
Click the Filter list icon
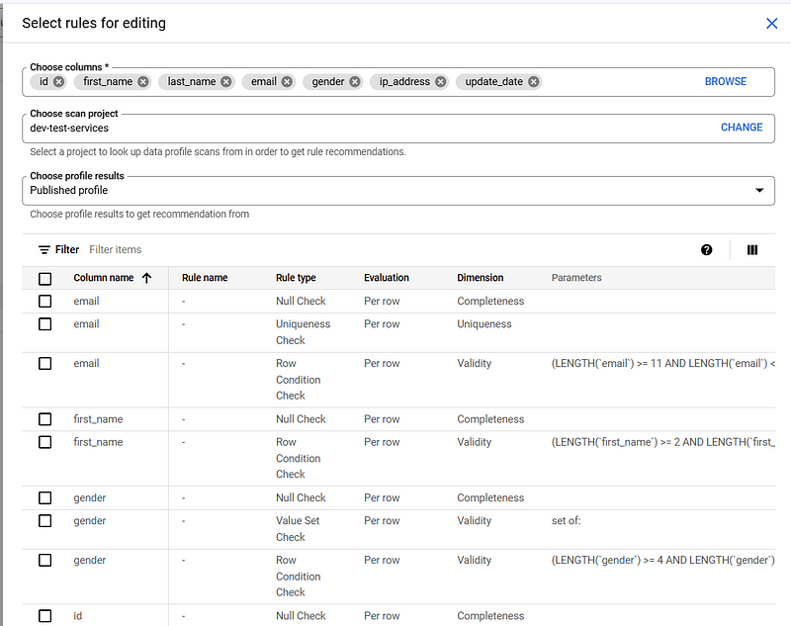(x=44, y=250)
